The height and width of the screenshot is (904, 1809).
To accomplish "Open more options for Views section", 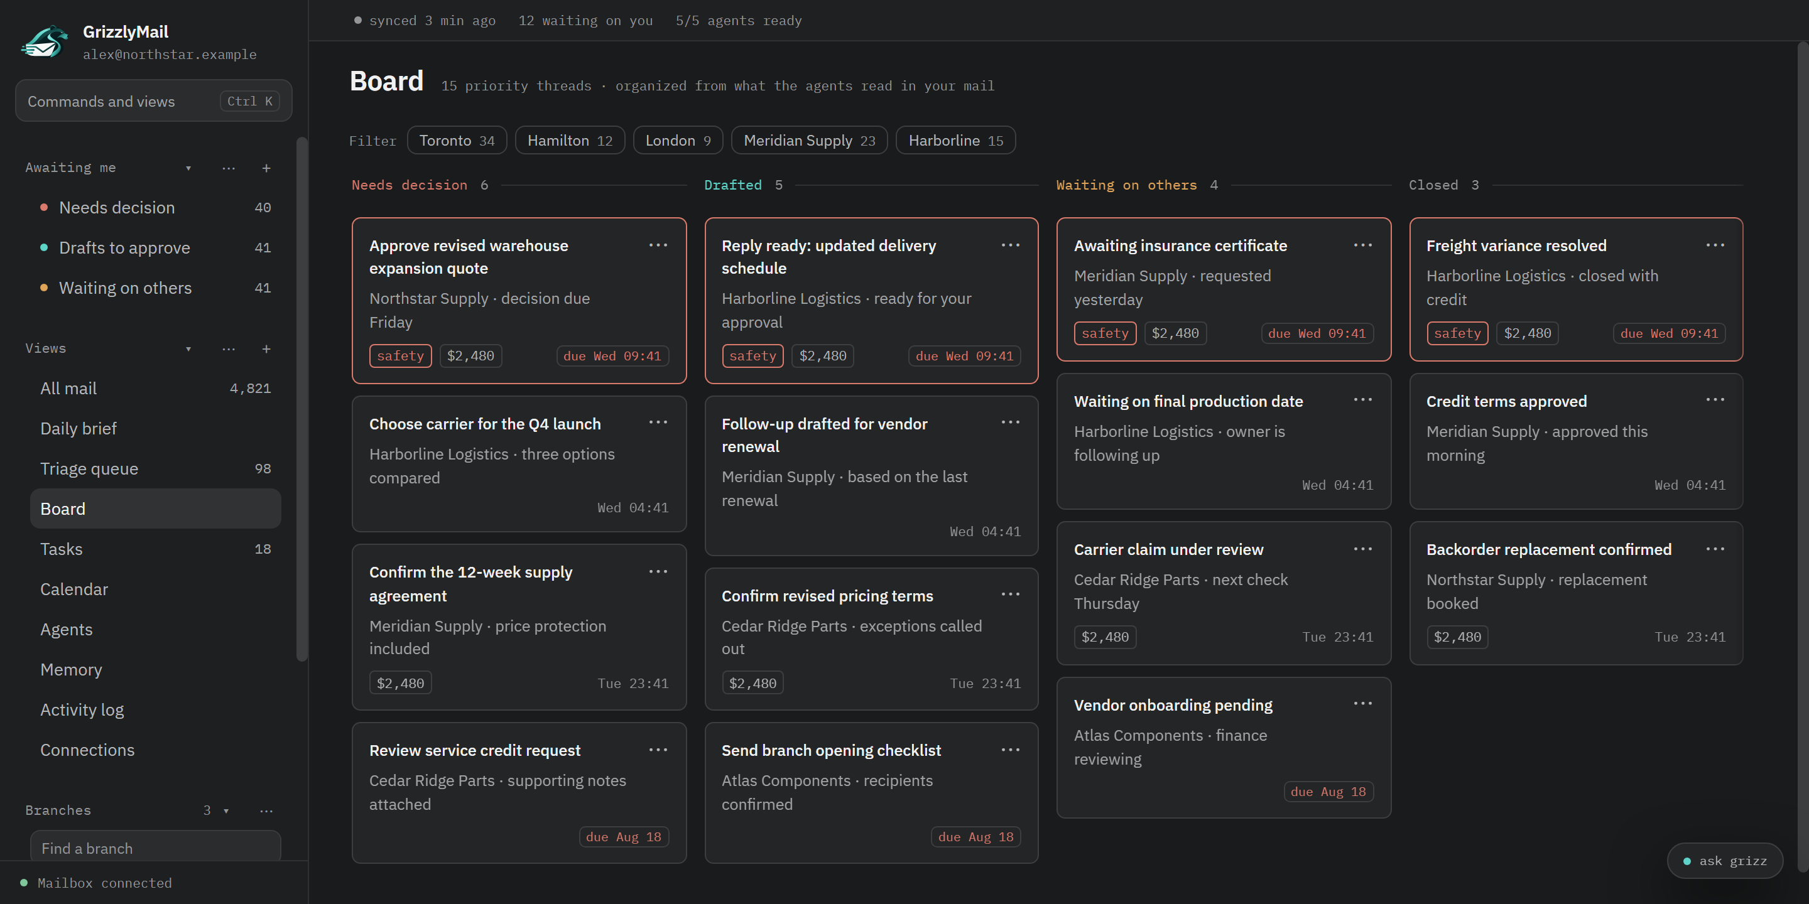I will pyautogui.click(x=229, y=349).
